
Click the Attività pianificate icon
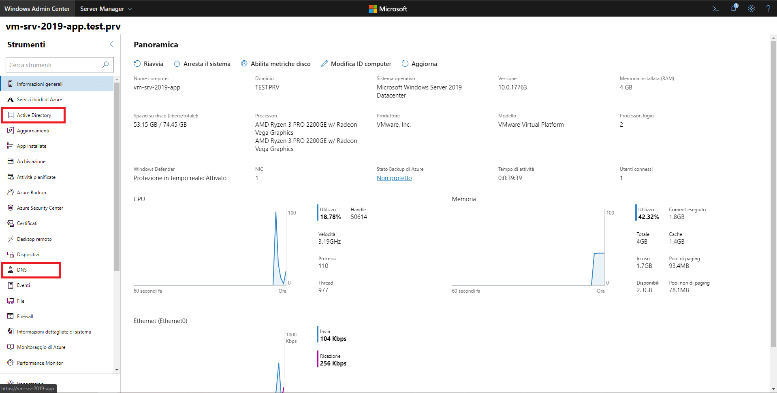coord(11,177)
